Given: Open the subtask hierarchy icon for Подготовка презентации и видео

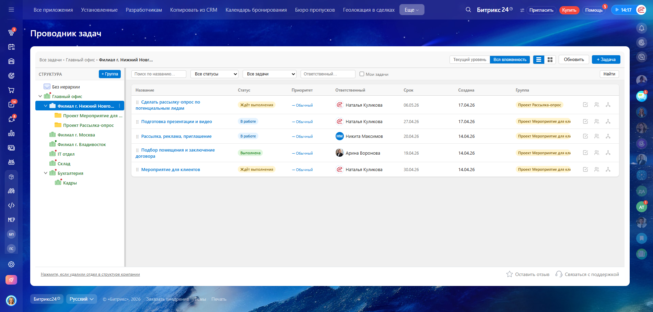Looking at the screenshot, I should click(x=608, y=121).
